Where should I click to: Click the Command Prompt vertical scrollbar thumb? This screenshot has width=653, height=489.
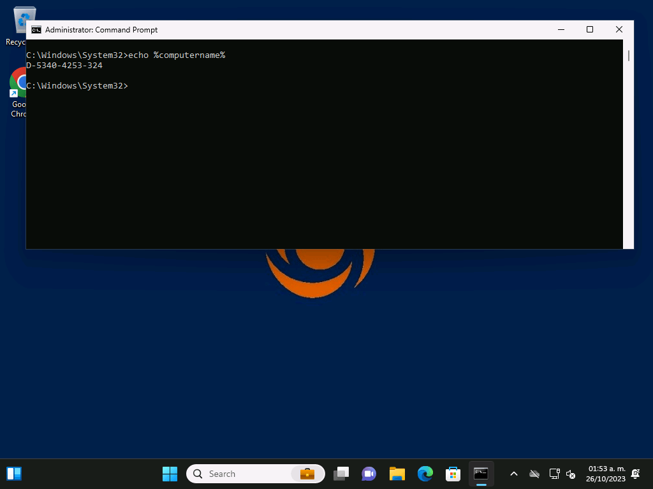(628, 56)
